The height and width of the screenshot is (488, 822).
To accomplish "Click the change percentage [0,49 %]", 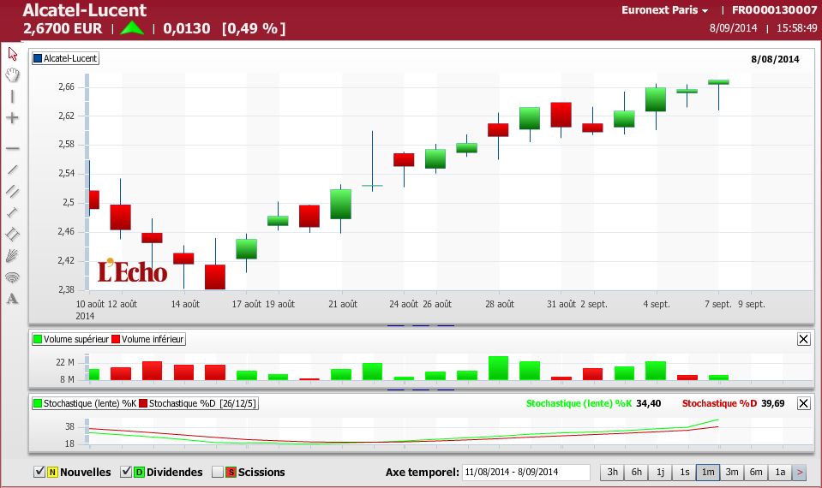I will 254,28.
